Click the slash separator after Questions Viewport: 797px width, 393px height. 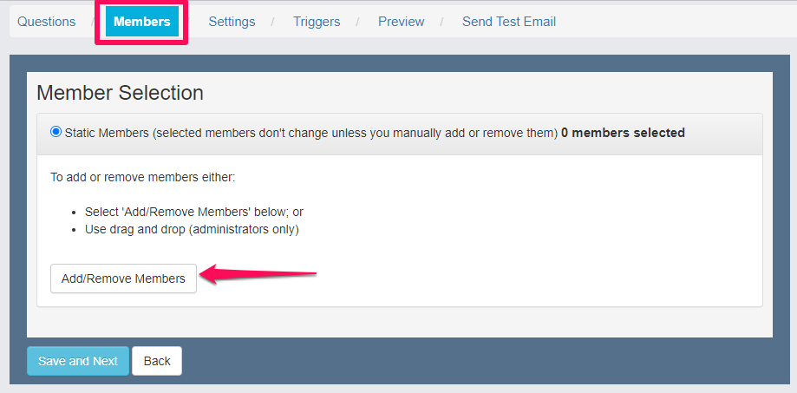pos(92,22)
